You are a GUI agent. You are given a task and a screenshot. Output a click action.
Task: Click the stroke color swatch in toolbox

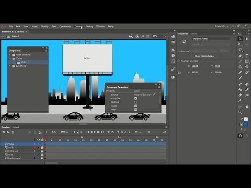click(x=246, y=119)
